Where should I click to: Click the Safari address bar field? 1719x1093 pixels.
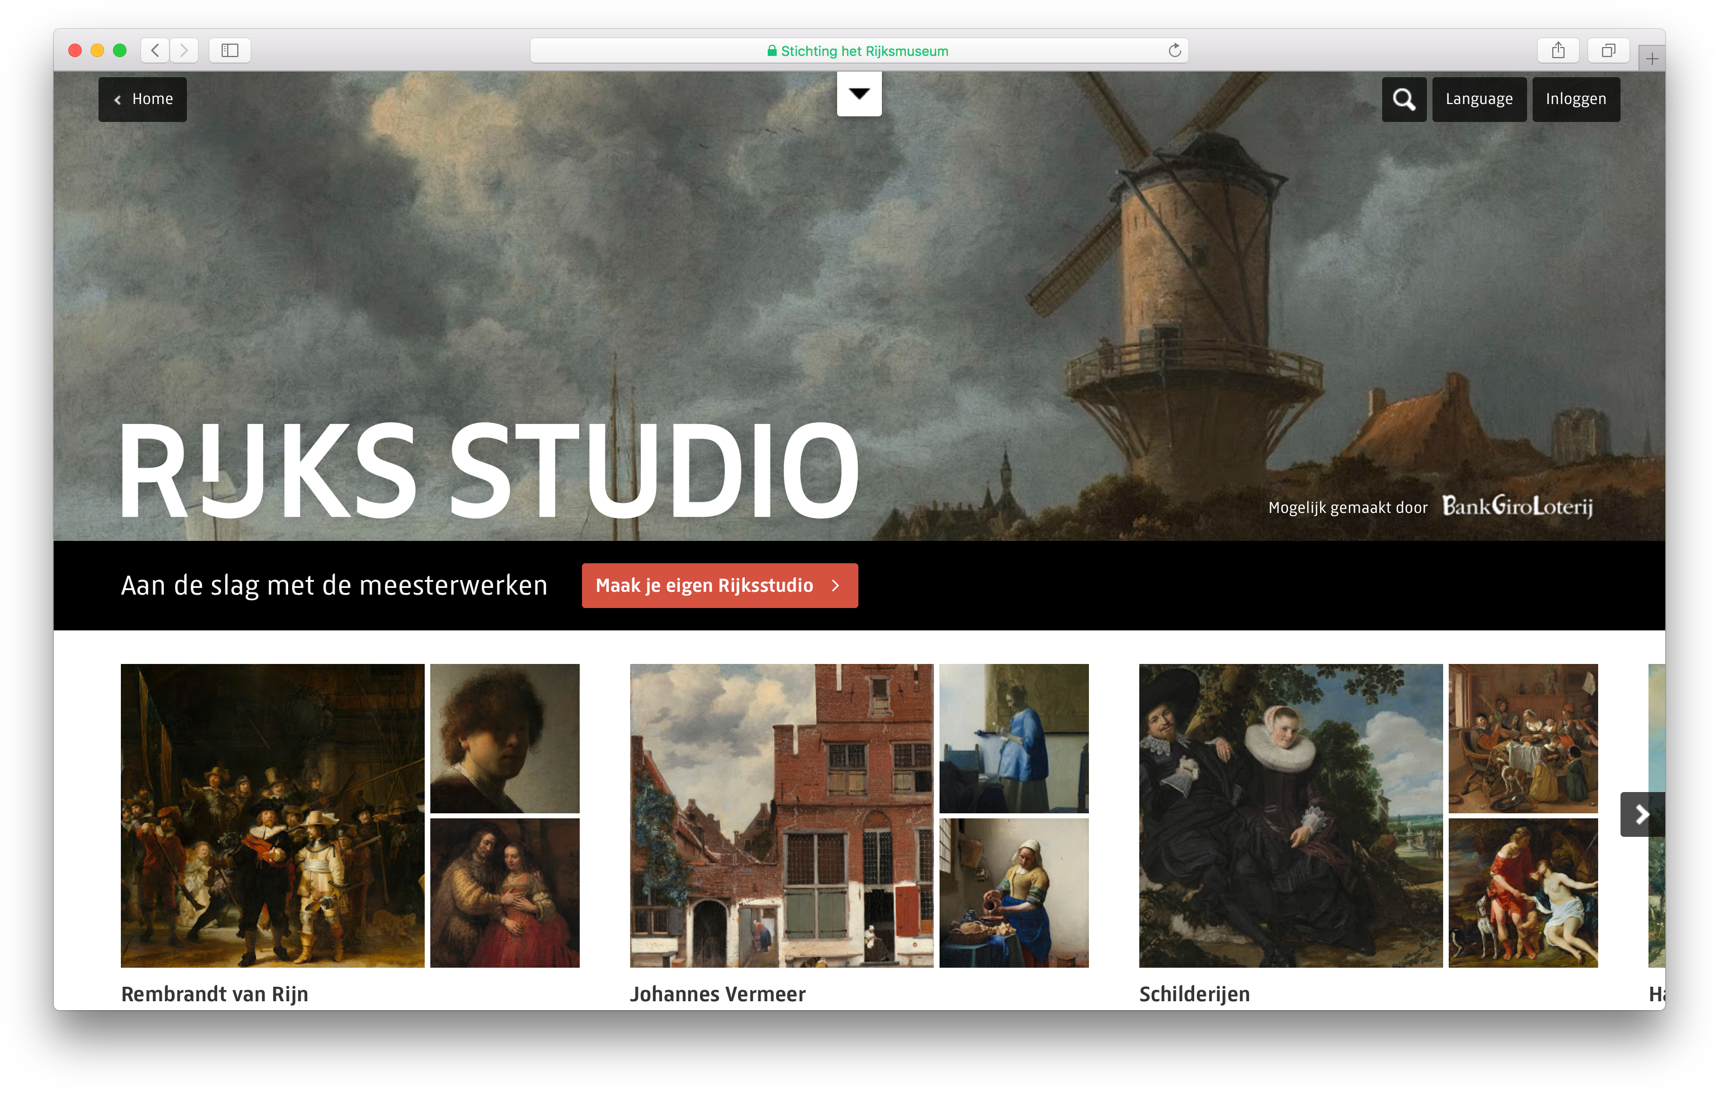coord(859,51)
